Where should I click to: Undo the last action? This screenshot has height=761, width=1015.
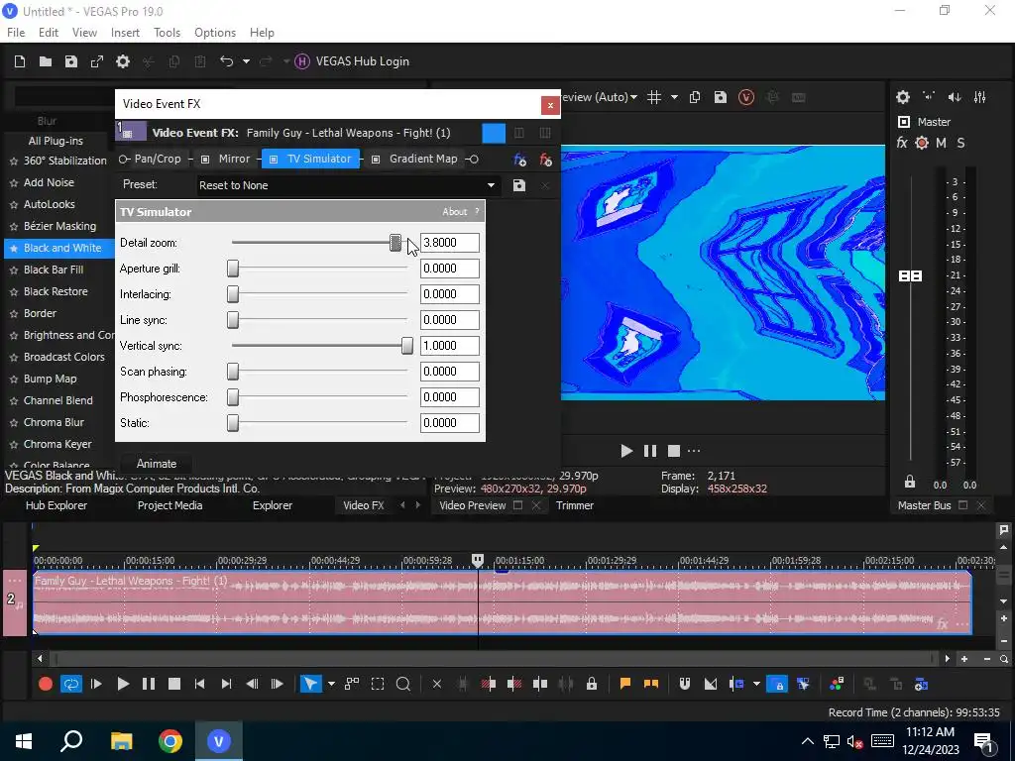tap(227, 61)
